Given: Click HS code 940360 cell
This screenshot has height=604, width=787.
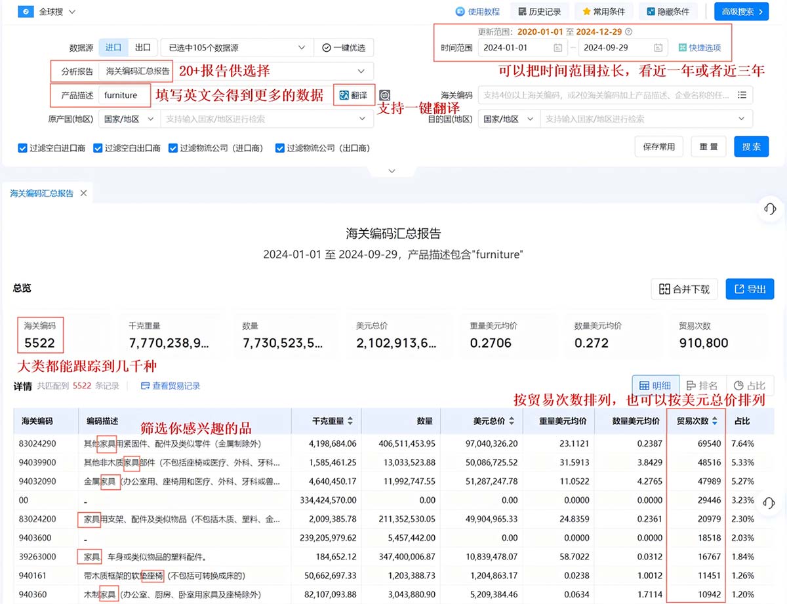Looking at the screenshot, I should coord(34,595).
